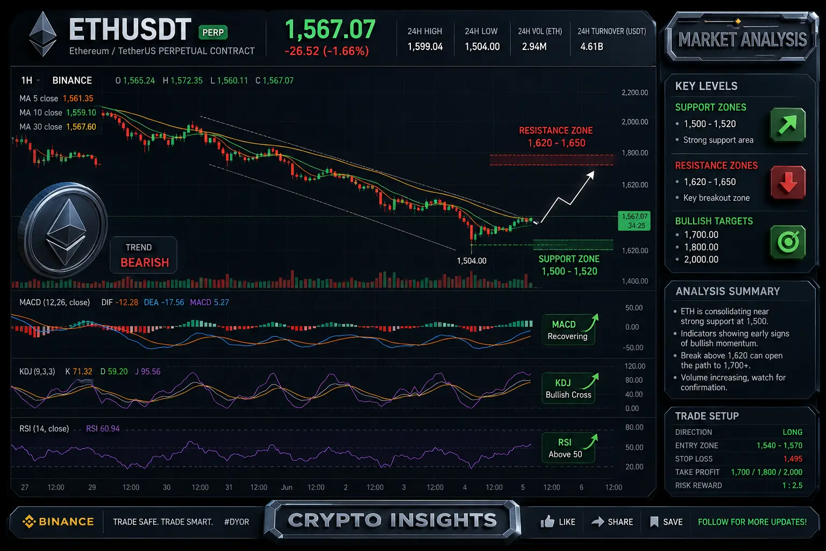The height and width of the screenshot is (551, 826).
Task: Click the DIRECTION LONG row in Trade Setup
Action: click(x=739, y=432)
